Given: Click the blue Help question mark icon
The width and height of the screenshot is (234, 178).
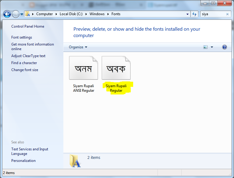Looking at the screenshot, I should (x=225, y=47).
